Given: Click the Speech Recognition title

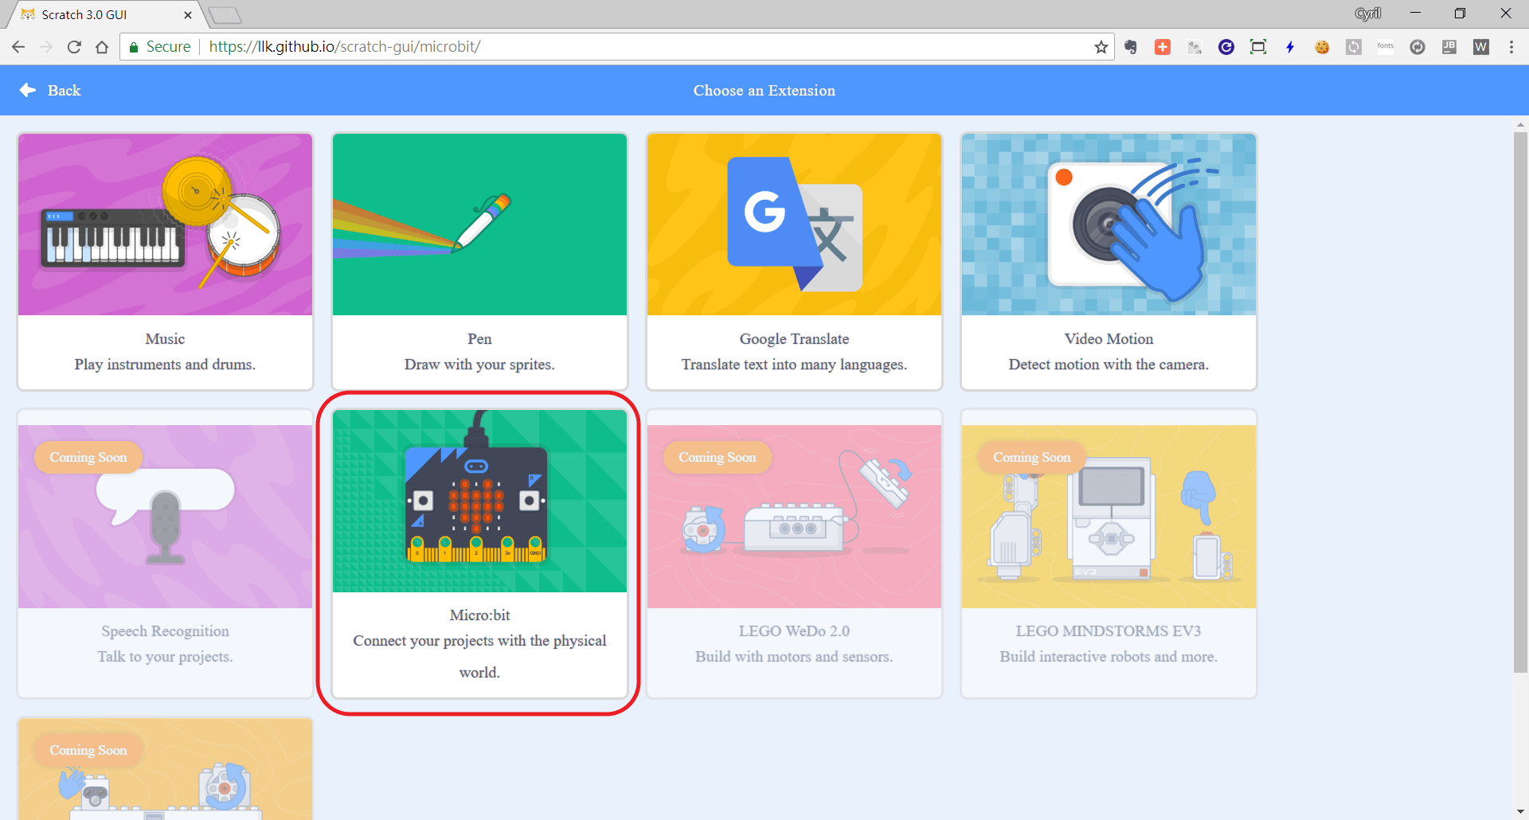Looking at the screenshot, I should point(165,631).
